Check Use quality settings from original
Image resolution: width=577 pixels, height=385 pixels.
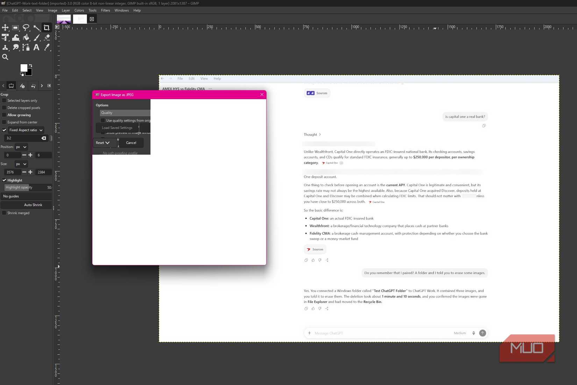pyautogui.click(x=103, y=120)
